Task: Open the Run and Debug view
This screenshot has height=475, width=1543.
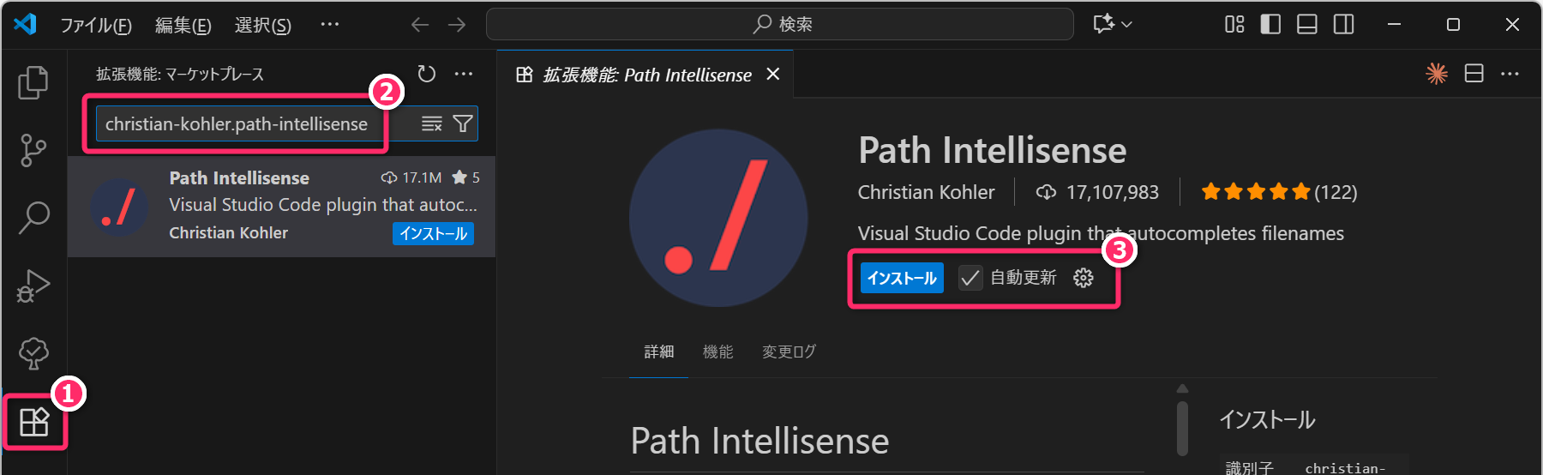Action: pyautogui.click(x=33, y=286)
